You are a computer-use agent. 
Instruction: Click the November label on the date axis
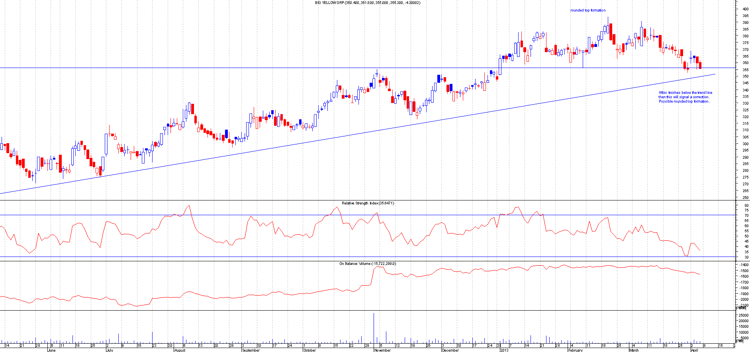(x=382, y=350)
